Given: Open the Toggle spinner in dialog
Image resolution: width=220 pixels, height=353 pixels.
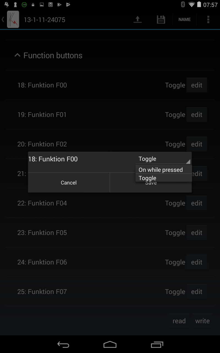Looking at the screenshot, I should tap(164, 159).
